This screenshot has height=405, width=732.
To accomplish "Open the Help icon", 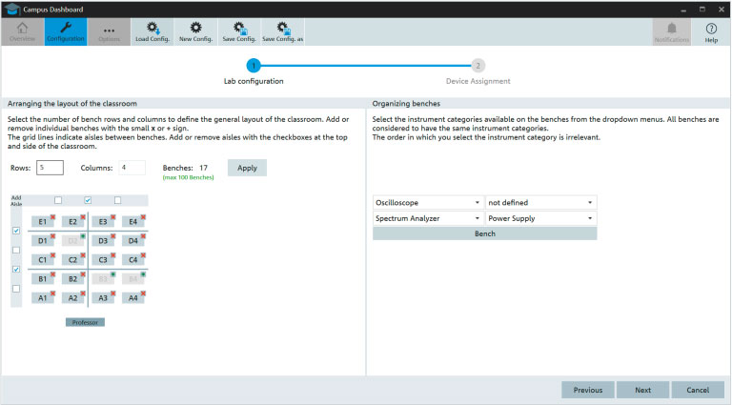I will tap(711, 31).
